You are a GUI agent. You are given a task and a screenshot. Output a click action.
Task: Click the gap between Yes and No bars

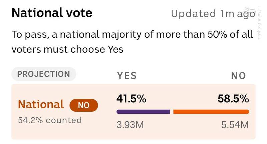coord(172,112)
